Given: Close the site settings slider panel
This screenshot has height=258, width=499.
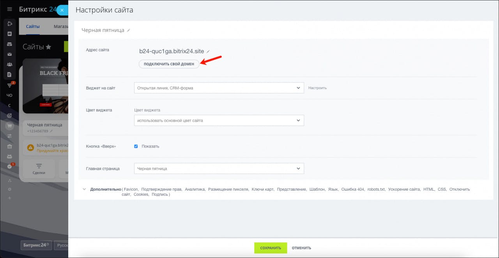Looking at the screenshot, I should (62, 10).
